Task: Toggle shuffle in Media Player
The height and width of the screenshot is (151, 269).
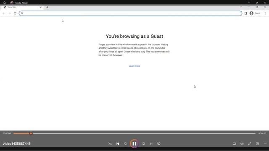Action: [110, 143]
